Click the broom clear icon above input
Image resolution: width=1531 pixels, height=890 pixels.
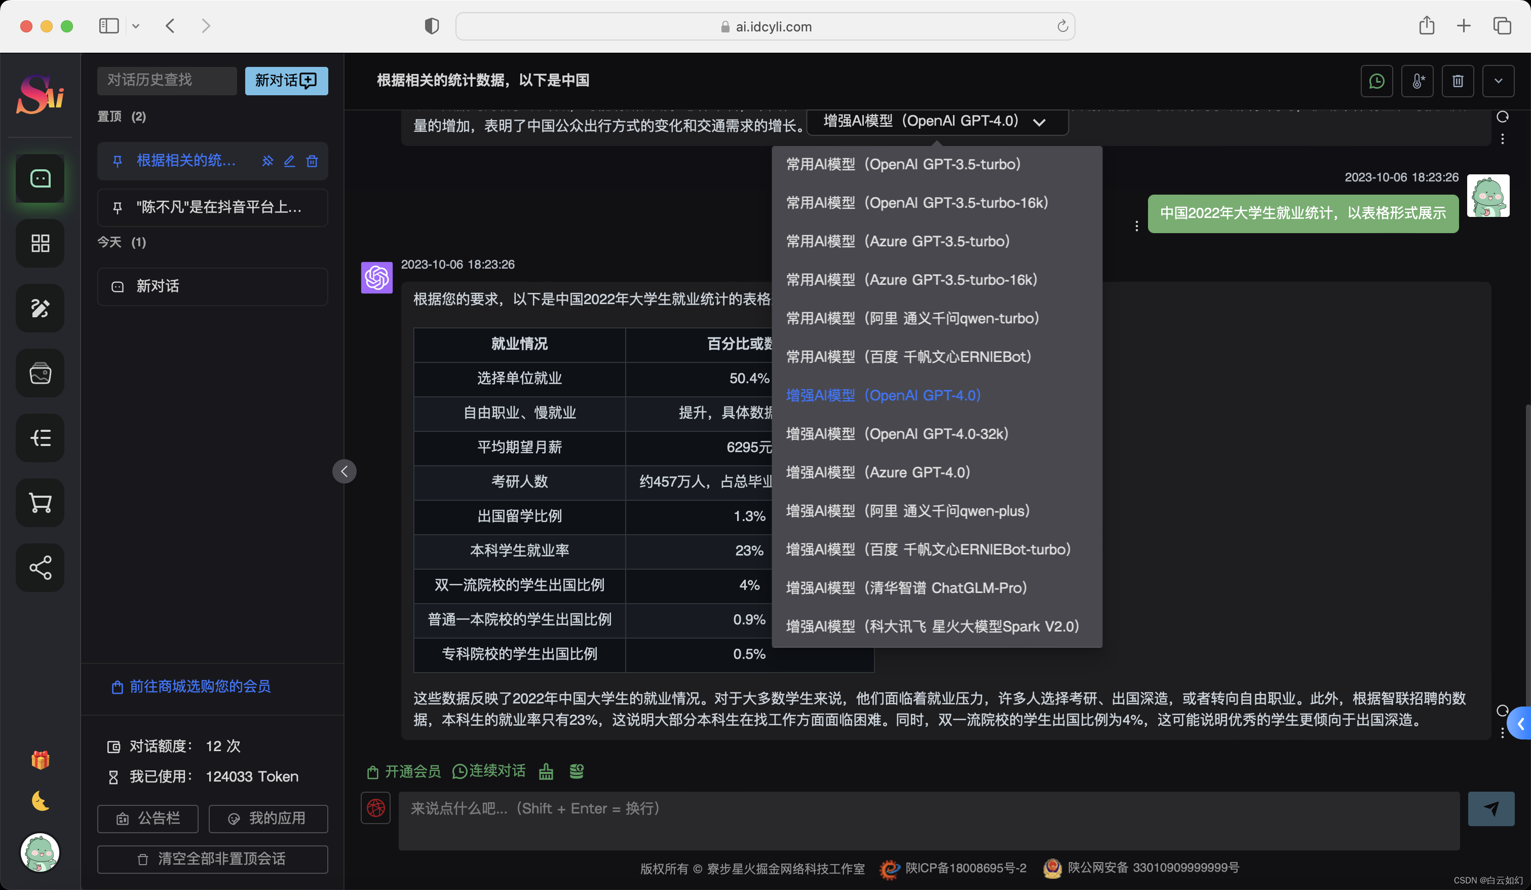pos(546,771)
